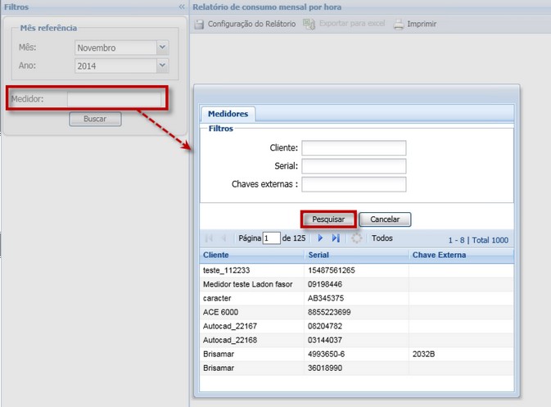Expand the Mês dropdown showing Novembro
The width and height of the screenshot is (551, 407).
162,47
